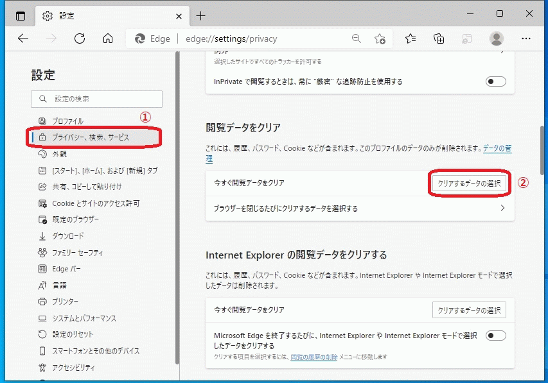Click クリアするデータの選択 under 閲覧データをクリア
Image resolution: width=548 pixels, height=383 pixels.
click(469, 183)
